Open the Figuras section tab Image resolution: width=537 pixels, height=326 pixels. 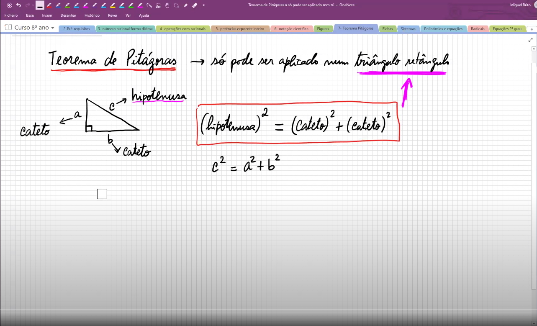coord(323,29)
